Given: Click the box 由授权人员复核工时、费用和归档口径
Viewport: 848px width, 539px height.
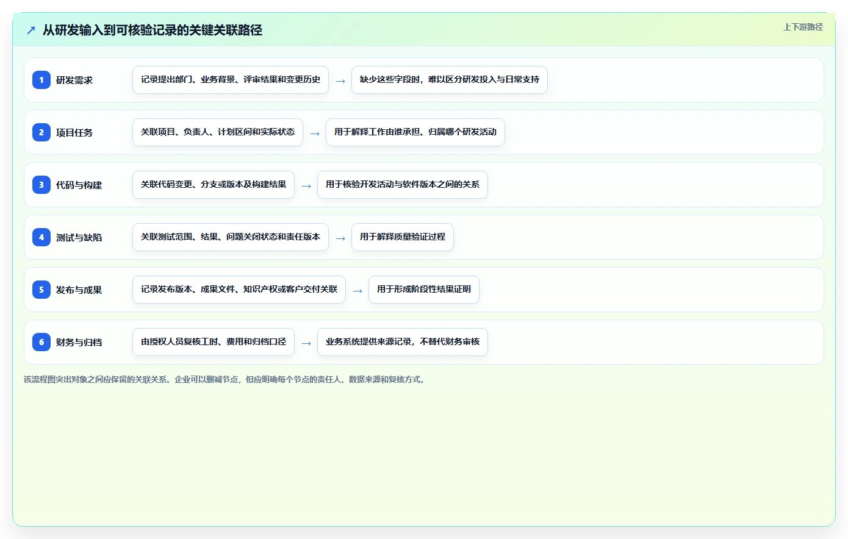Looking at the screenshot, I should (x=214, y=342).
